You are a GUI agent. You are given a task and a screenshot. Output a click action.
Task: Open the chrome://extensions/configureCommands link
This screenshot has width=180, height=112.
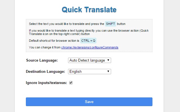point(90,48)
